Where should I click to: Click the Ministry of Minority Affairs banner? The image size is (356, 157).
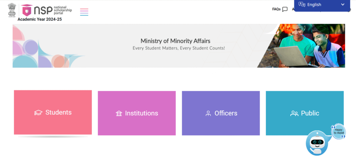[179, 46]
